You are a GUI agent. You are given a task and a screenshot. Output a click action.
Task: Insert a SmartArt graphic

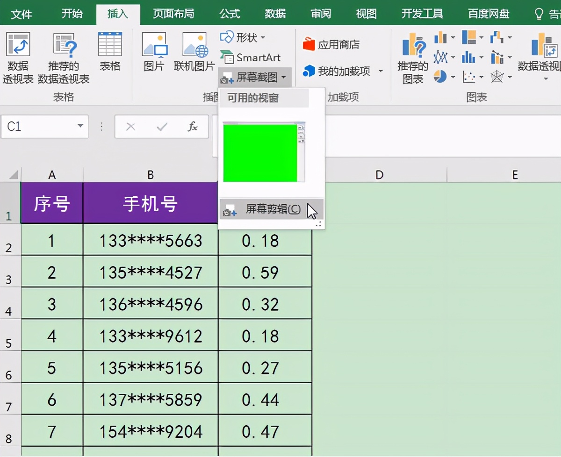click(251, 58)
